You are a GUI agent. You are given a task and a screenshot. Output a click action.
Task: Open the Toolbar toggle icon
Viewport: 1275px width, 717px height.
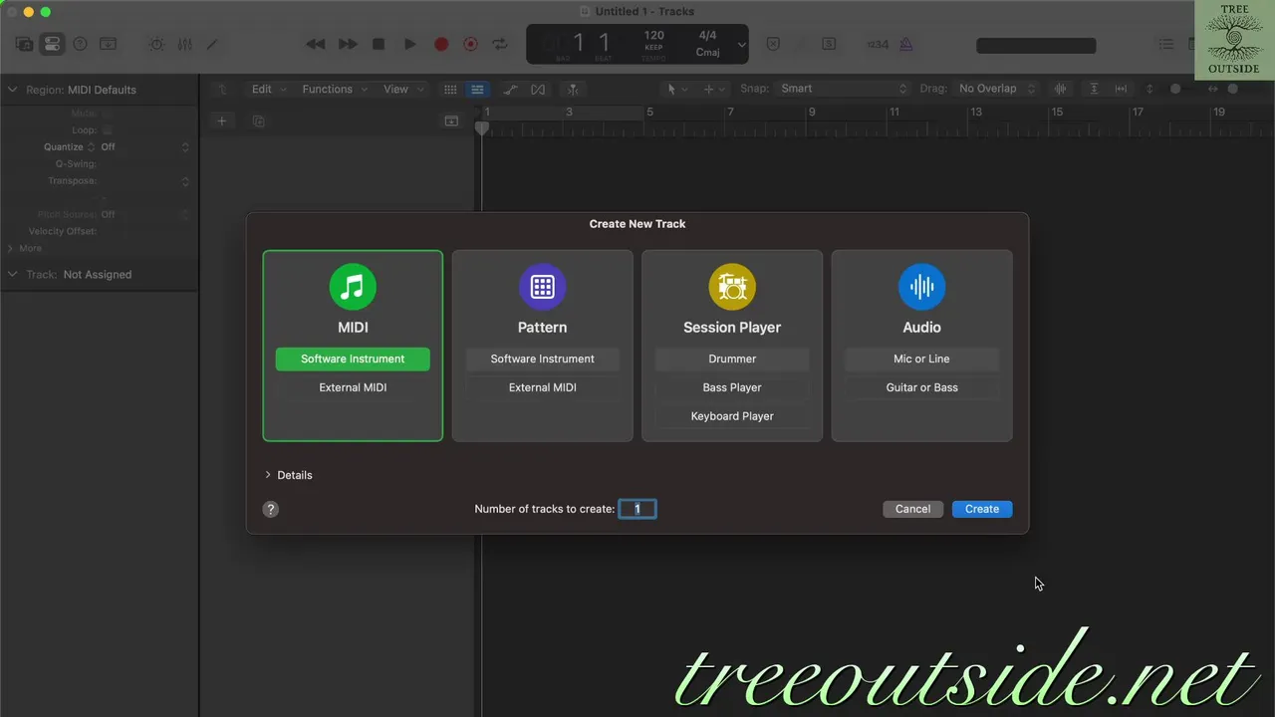click(x=108, y=44)
